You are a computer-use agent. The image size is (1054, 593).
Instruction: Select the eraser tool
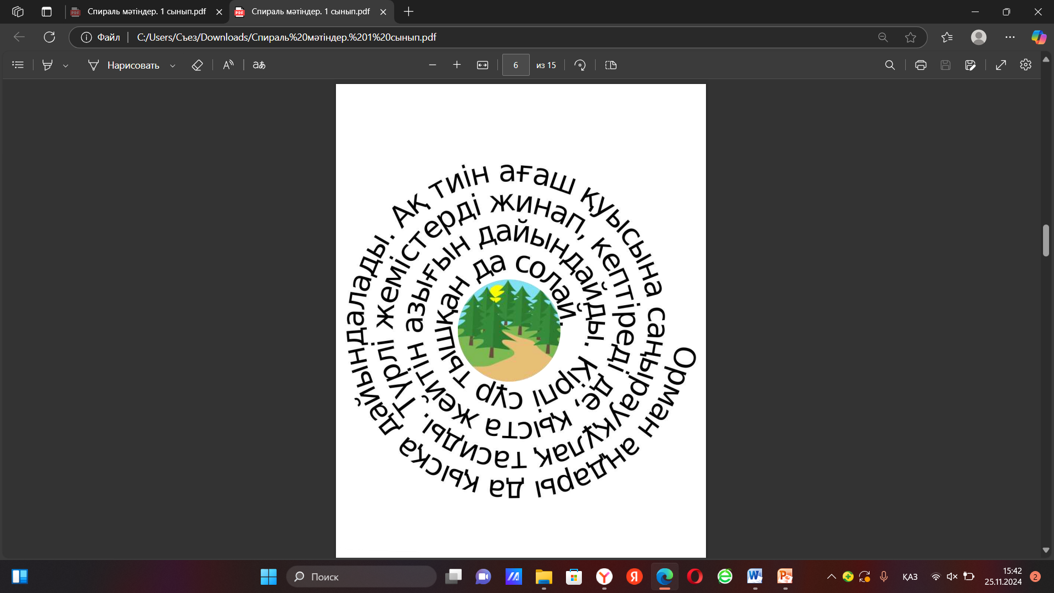197,65
